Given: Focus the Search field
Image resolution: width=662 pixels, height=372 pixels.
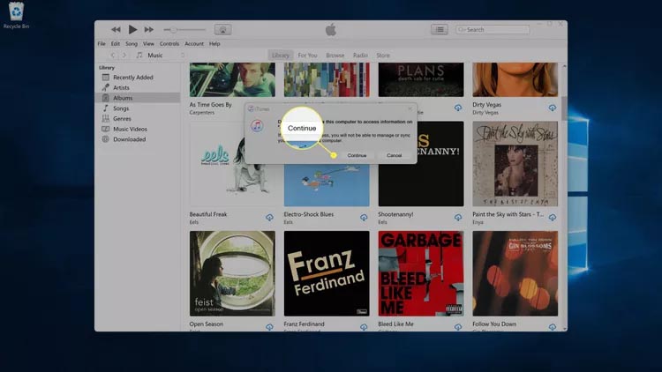Looking at the screenshot, I should 493,29.
